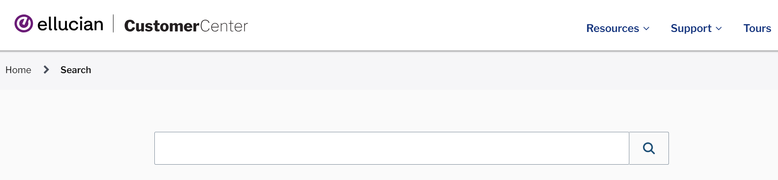Viewport: 778px width, 180px height.
Task: Click the divider between ellucian and CustomerCenter
Action: point(113,24)
